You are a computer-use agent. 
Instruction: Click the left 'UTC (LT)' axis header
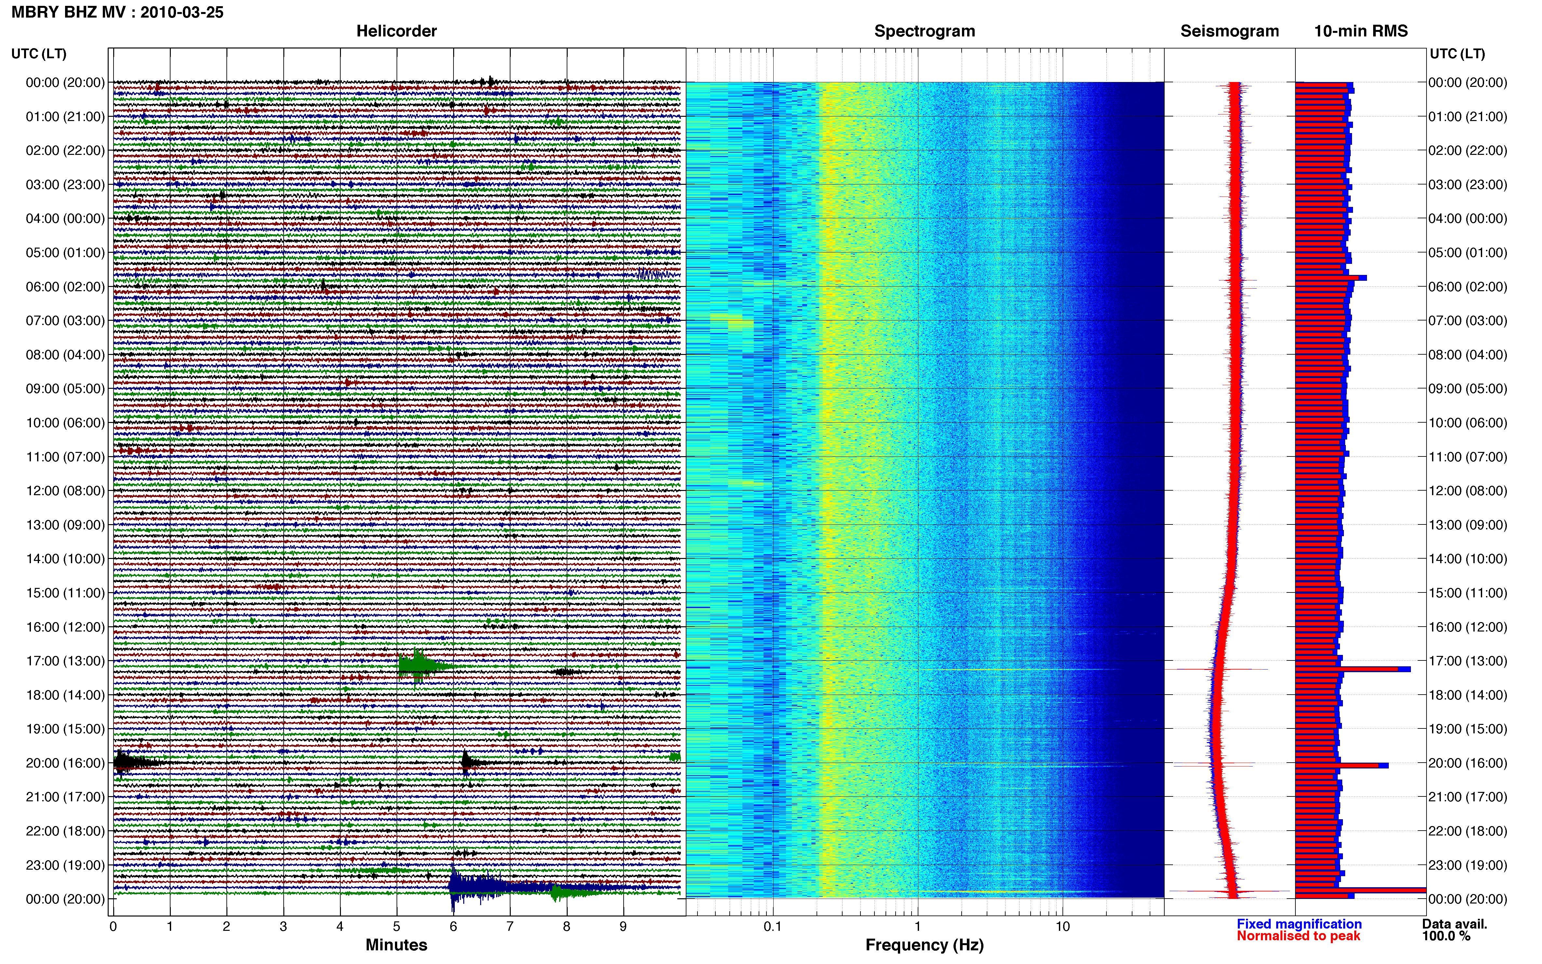tap(39, 54)
